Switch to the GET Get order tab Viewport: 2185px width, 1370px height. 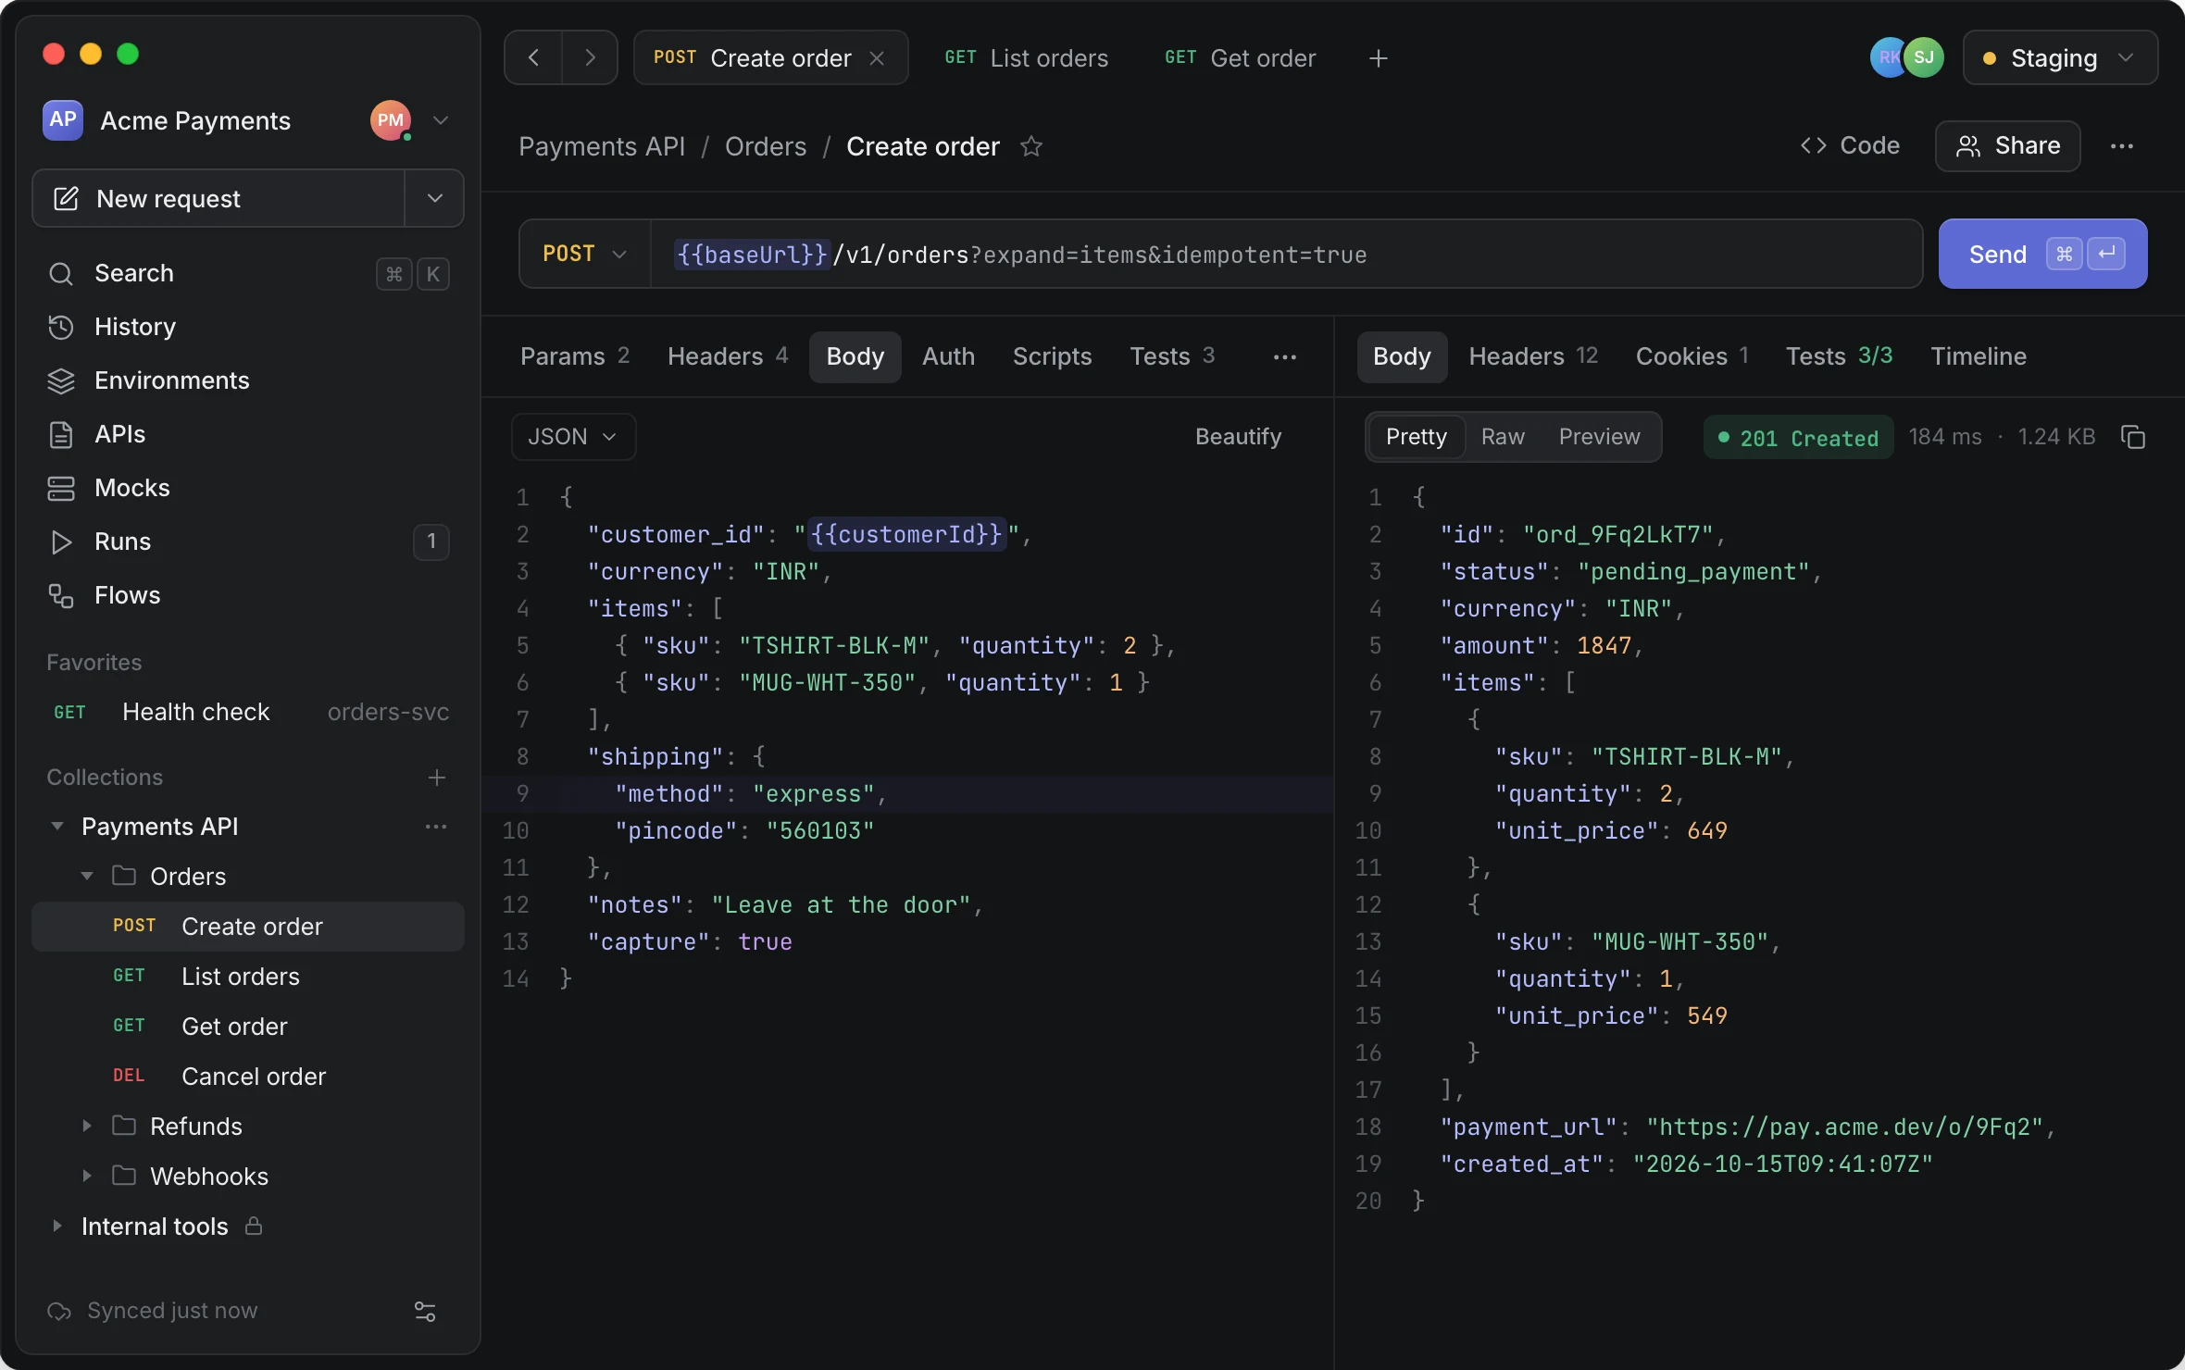(x=1240, y=58)
